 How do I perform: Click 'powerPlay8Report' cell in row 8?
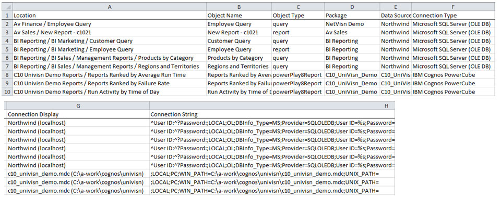tap(298, 75)
